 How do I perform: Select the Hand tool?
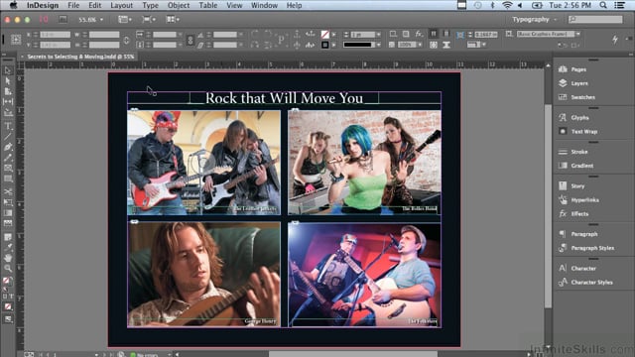point(8,258)
